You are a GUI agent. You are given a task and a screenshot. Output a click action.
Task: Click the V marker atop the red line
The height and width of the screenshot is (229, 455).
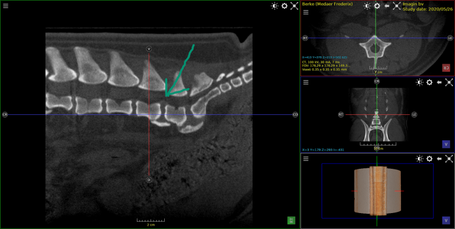coord(149,49)
